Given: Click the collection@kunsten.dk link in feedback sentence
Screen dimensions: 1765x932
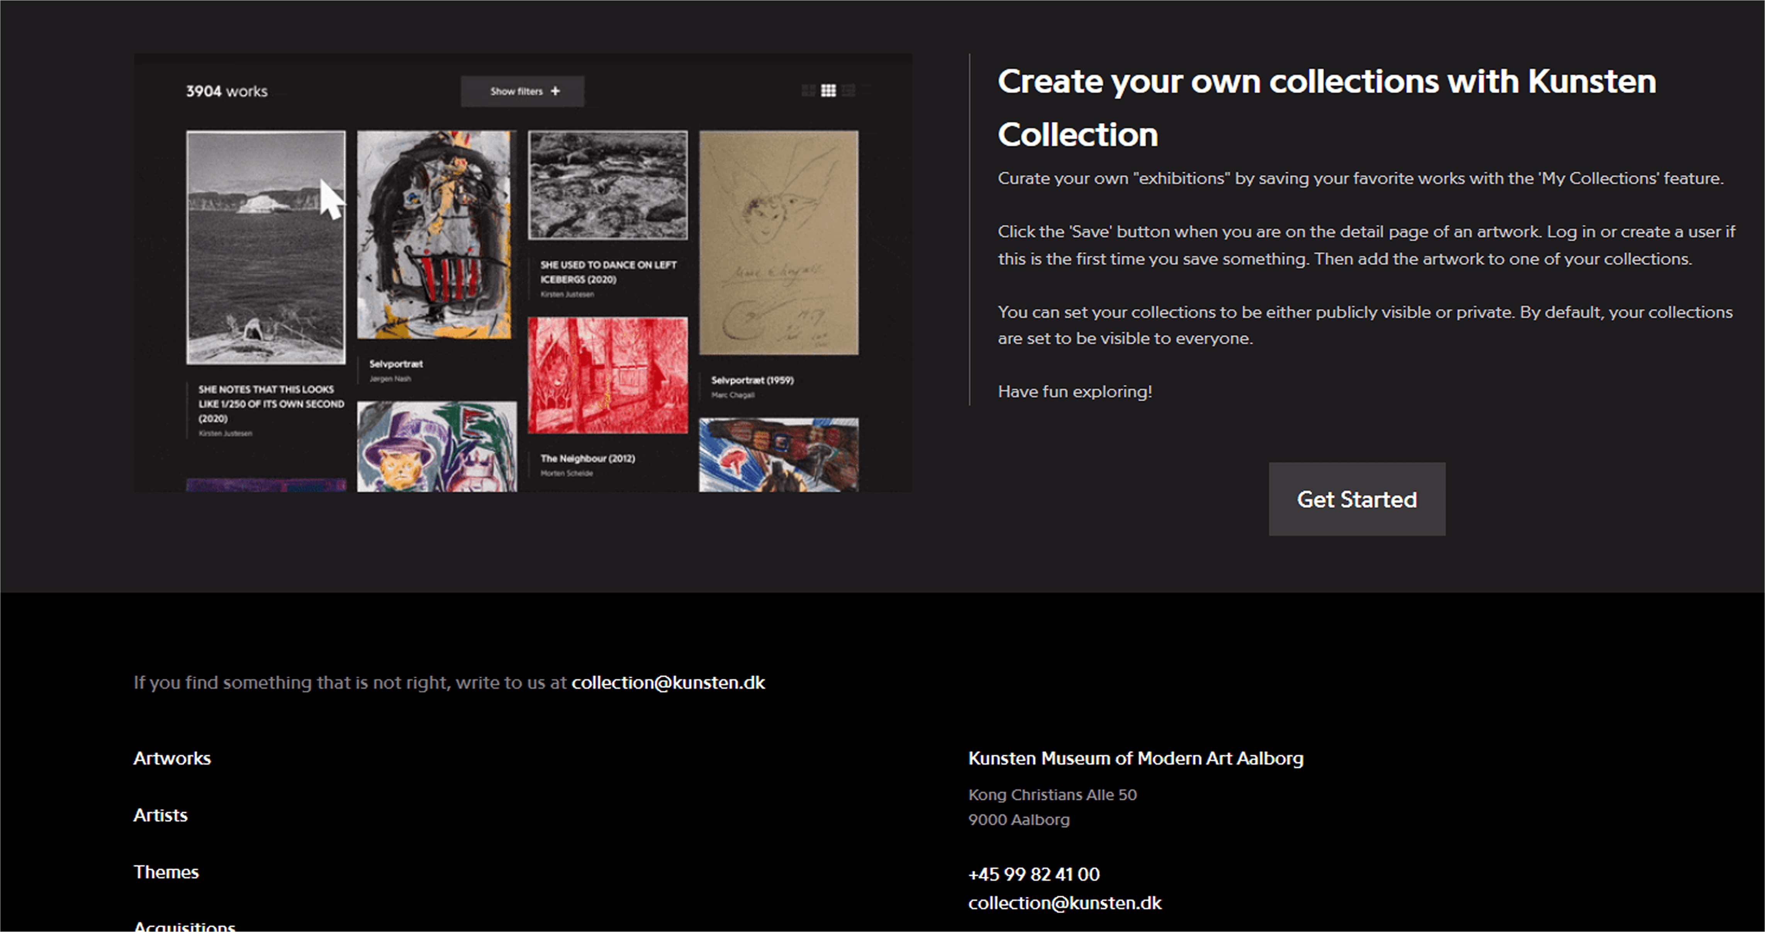Looking at the screenshot, I should point(668,683).
